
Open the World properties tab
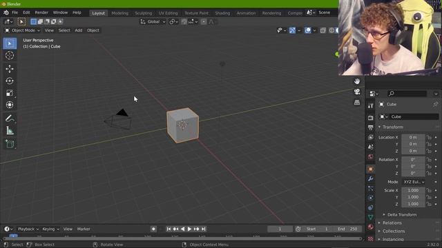pos(370,156)
